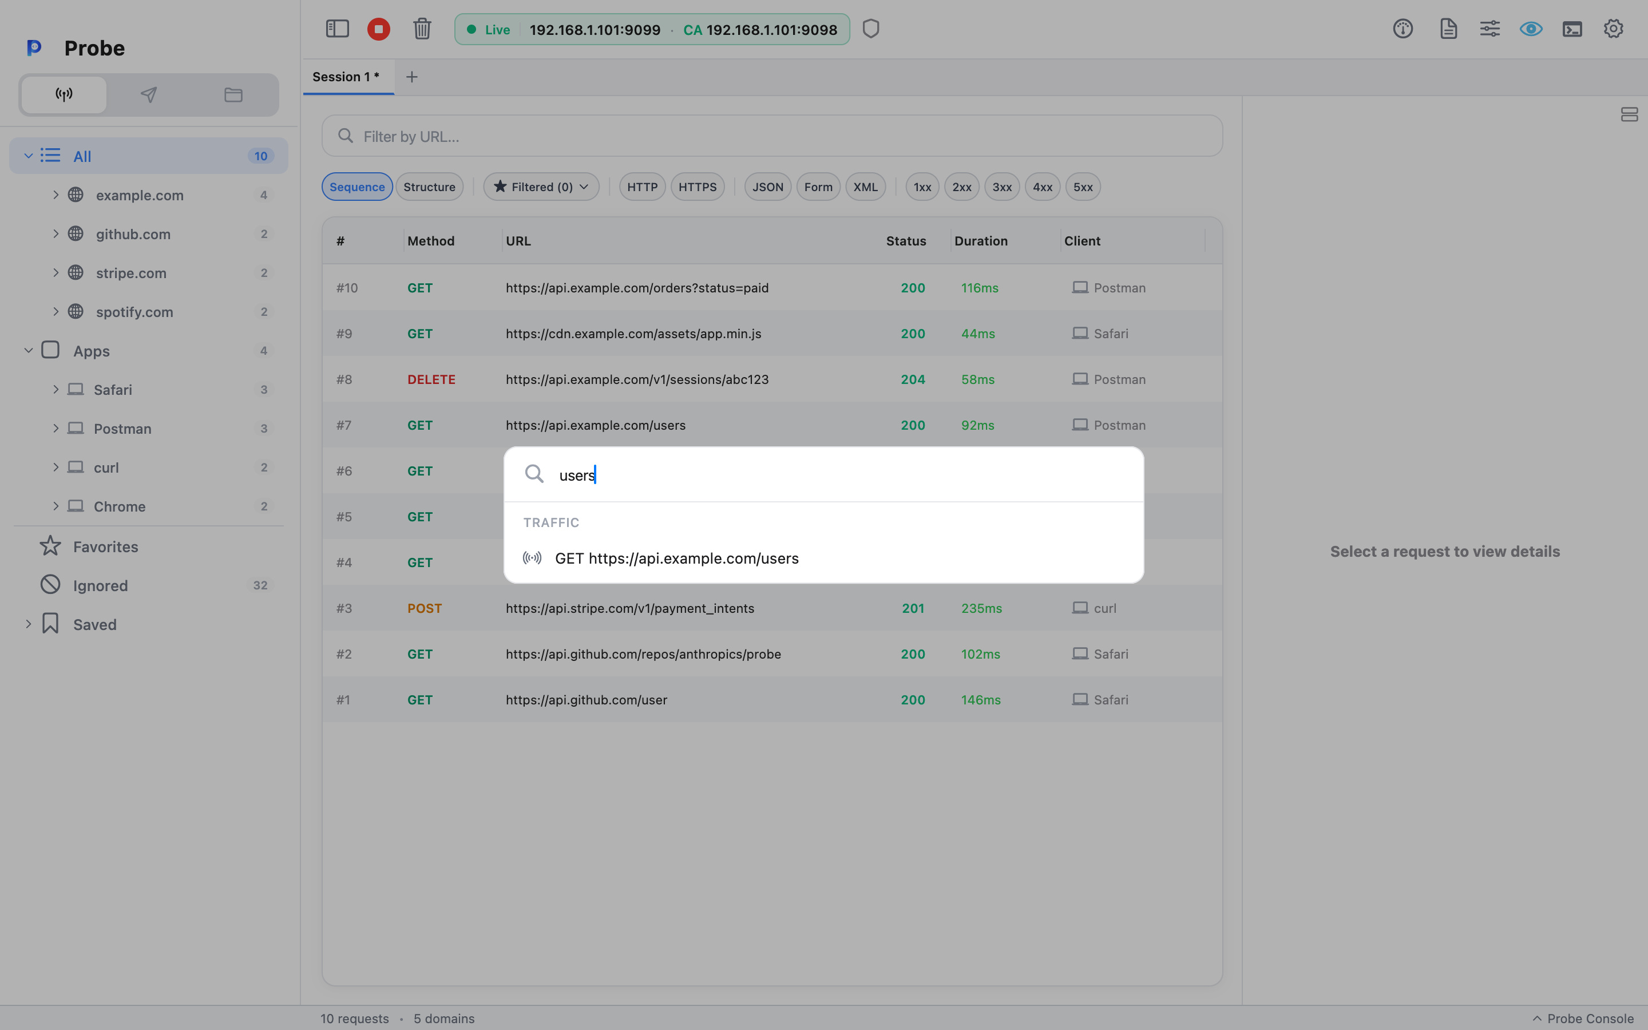The width and height of the screenshot is (1648, 1030).
Task: Select the GET api.example.com/users search result
Action: [823, 558]
